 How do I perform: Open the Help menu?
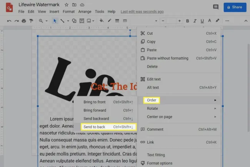(x=112, y=12)
